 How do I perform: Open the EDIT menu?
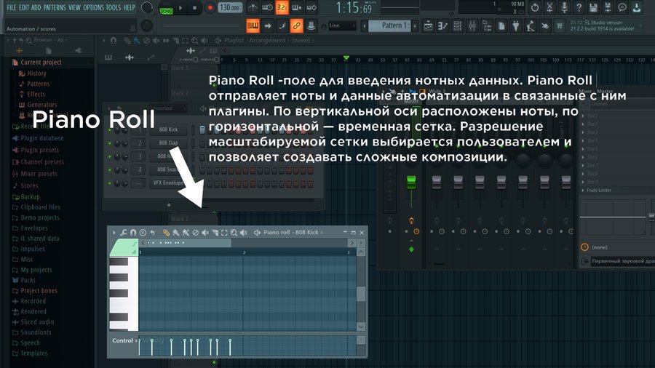pos(24,7)
